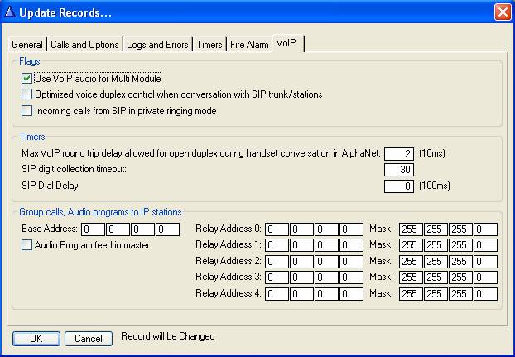The image size is (515, 357).
Task: Click Relay Address 0 second octet field
Action: coord(302,229)
